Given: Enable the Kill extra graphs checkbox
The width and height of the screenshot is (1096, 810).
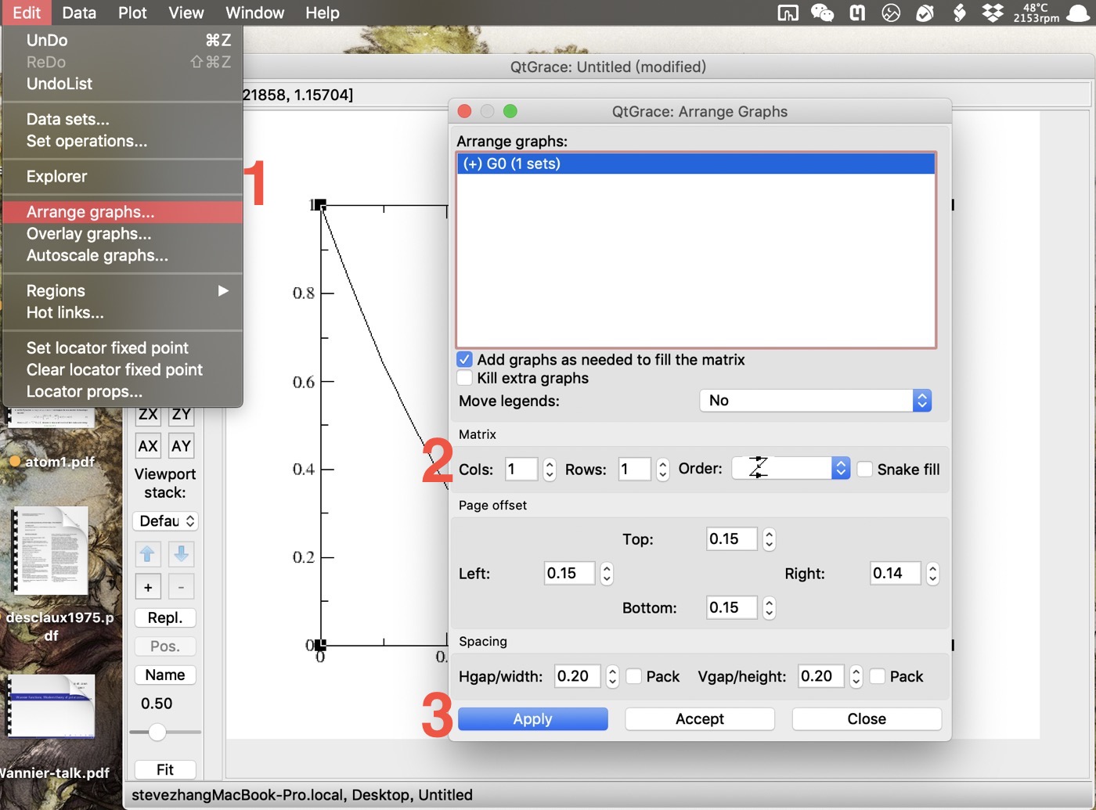Looking at the screenshot, I should pos(465,378).
